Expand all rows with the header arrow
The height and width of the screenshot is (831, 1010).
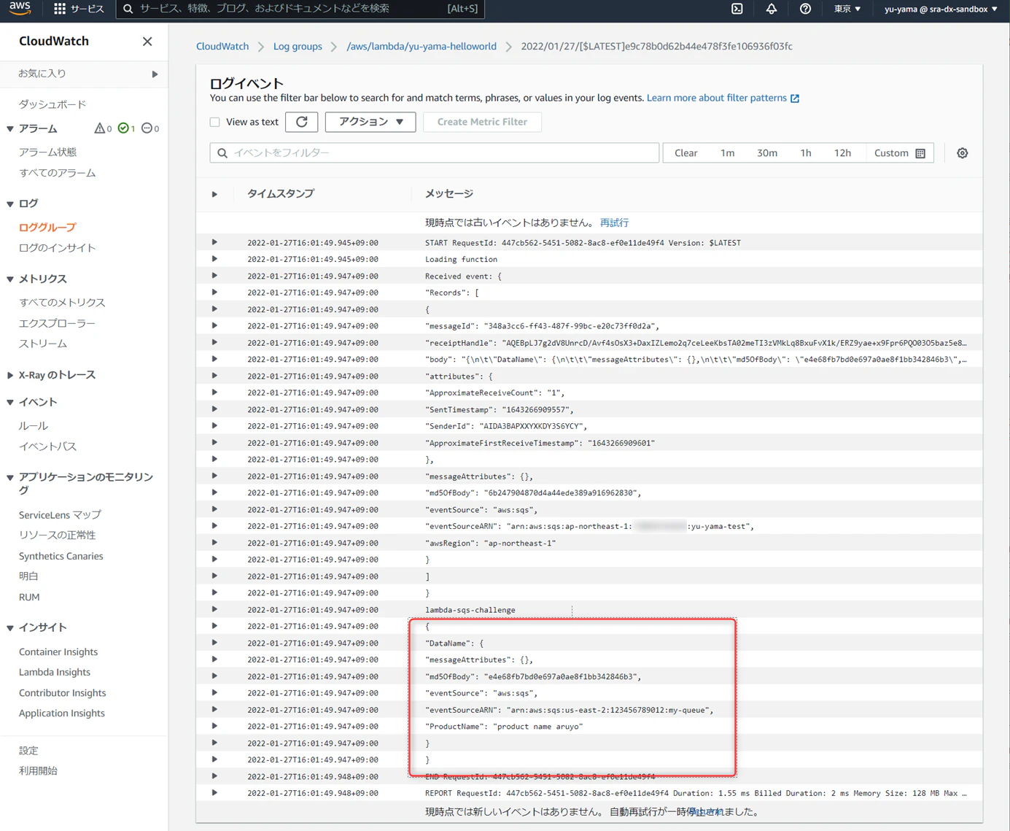tap(214, 194)
